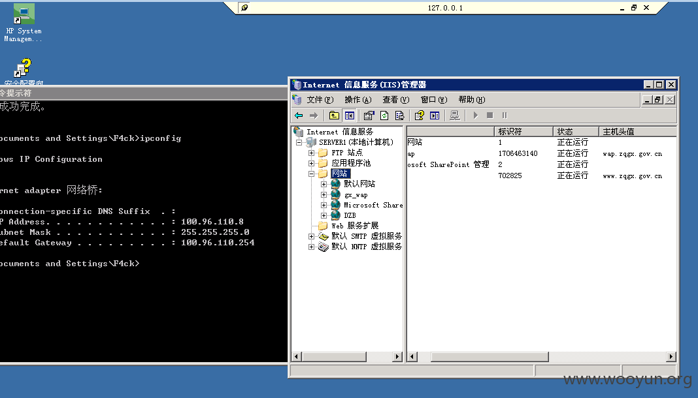Open the 操作(A) menu
Image resolution: width=698 pixels, height=398 pixels.
[358, 99]
